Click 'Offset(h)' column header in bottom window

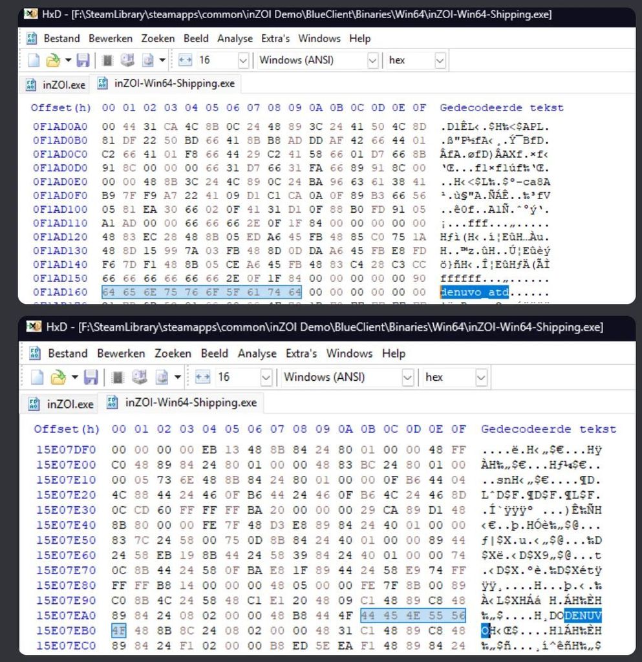(67, 429)
